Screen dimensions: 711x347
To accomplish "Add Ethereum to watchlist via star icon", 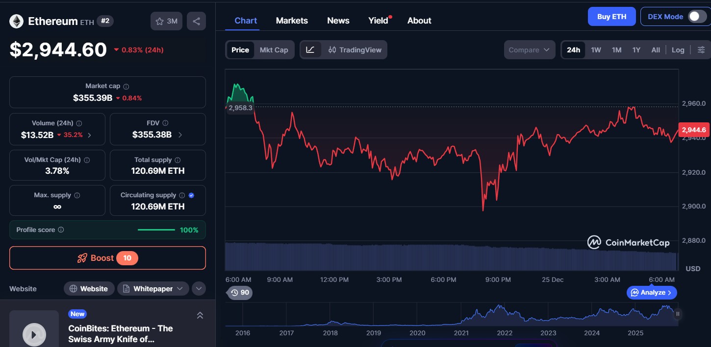I will coord(159,21).
